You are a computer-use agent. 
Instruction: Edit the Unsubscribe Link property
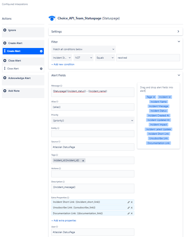coord(129,208)
